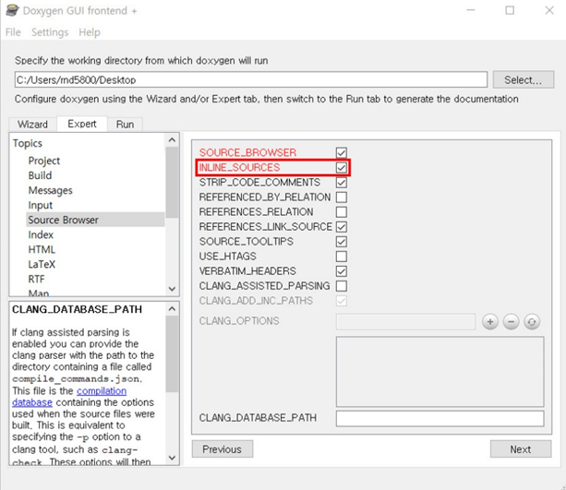Select the LaTeX topic
Image resolution: width=566 pixels, height=490 pixels.
42,265
